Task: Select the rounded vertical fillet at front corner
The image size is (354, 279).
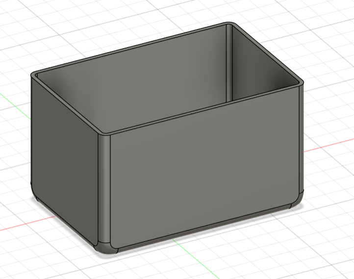Action: pyautogui.click(x=104, y=188)
